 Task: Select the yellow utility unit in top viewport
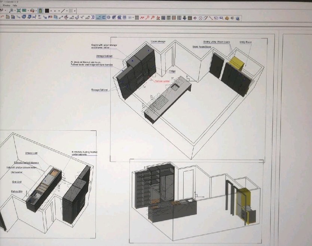(236, 63)
